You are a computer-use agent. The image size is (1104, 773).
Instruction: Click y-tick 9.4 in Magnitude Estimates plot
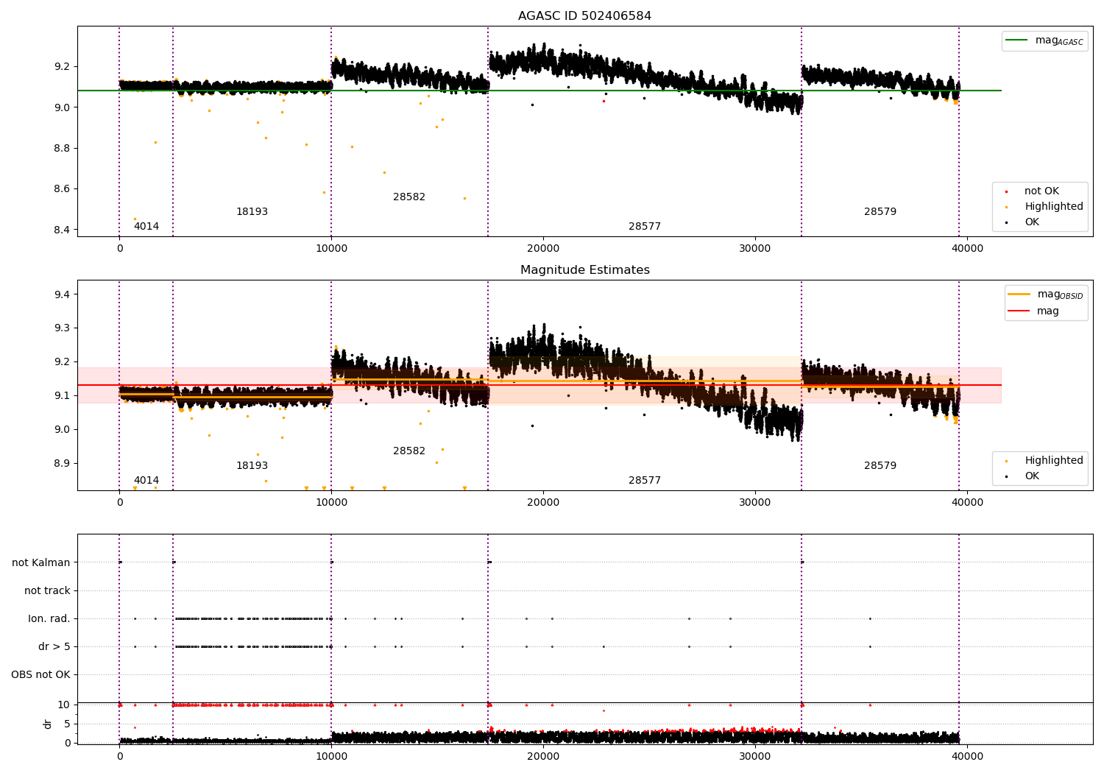coord(63,294)
